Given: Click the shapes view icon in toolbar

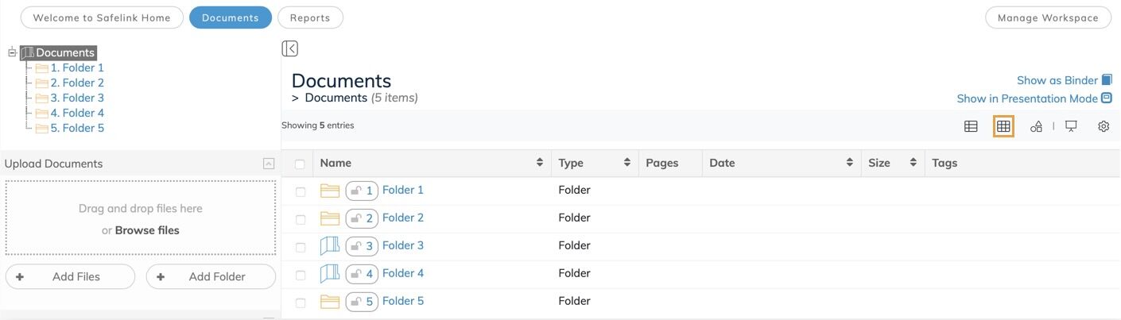Looking at the screenshot, I should (1036, 126).
